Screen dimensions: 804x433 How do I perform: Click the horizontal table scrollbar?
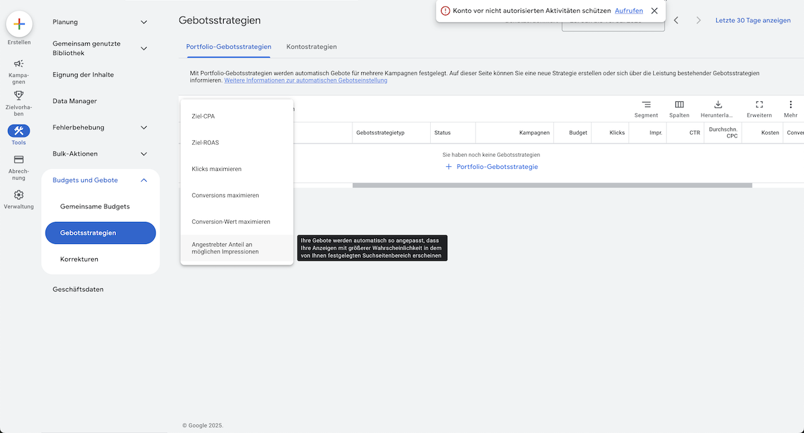pyautogui.click(x=552, y=185)
